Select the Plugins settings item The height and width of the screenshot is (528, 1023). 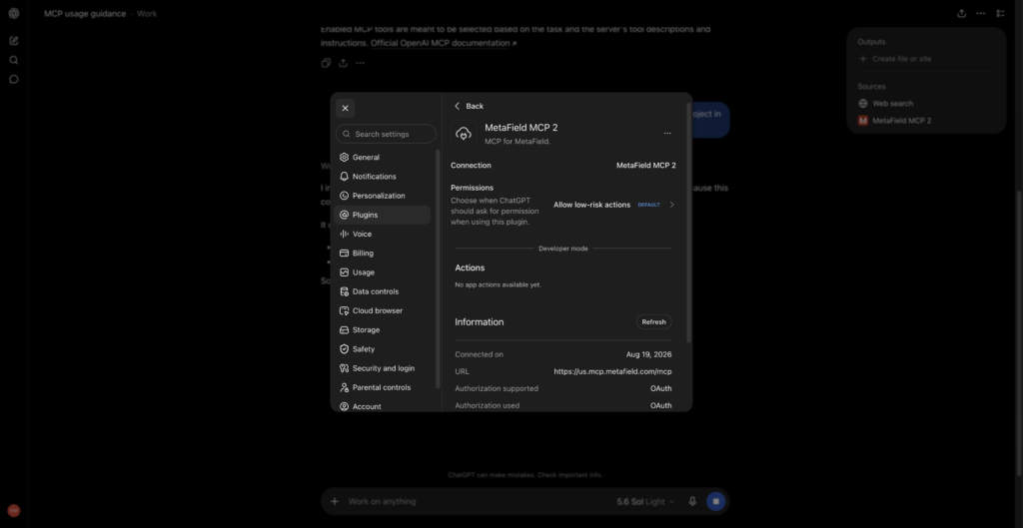(382, 215)
